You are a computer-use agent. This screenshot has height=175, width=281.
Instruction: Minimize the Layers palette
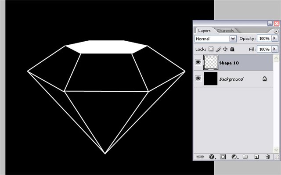tap(270, 23)
